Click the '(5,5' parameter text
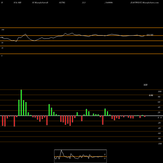The image size is (163, 163). pyautogui.click(x=84, y=3)
